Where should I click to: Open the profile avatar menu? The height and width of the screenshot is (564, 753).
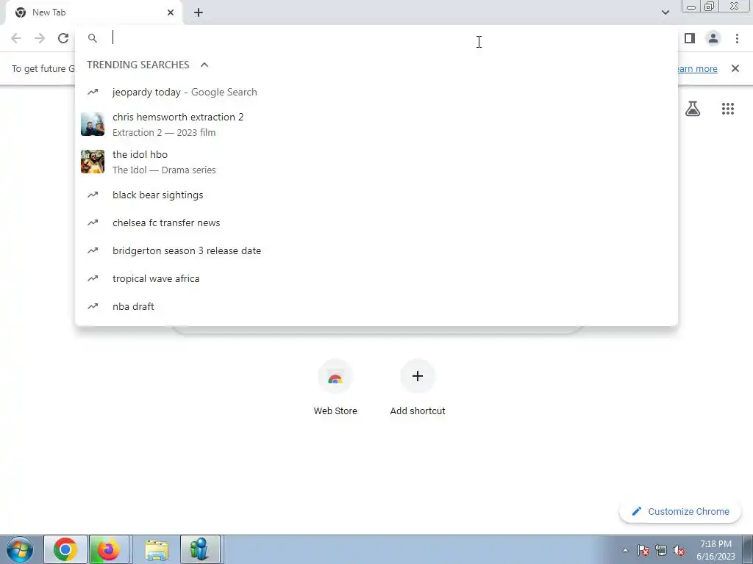pos(713,38)
